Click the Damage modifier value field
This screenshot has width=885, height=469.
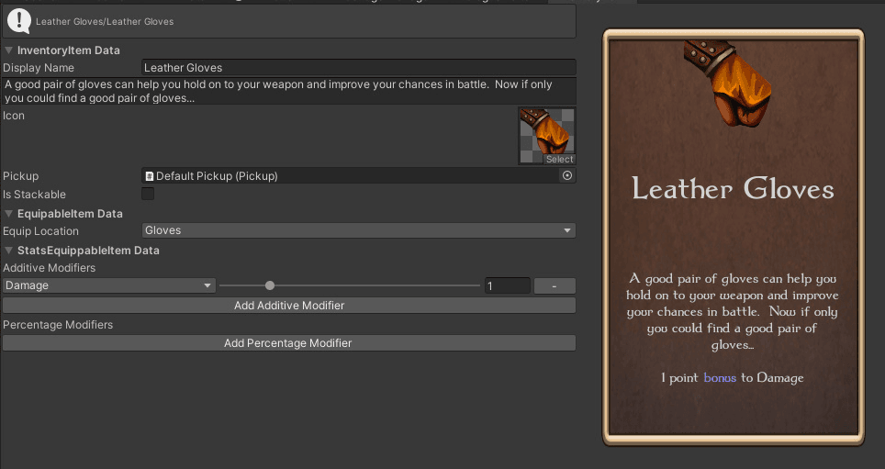507,285
